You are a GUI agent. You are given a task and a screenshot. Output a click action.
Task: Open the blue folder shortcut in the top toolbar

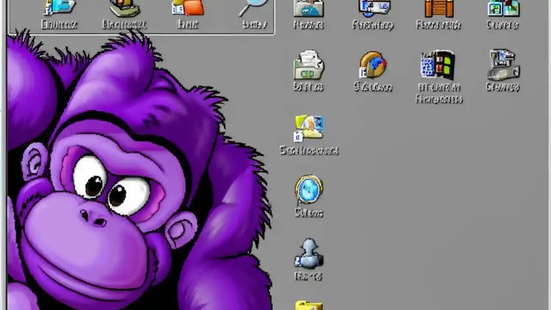coord(59,8)
